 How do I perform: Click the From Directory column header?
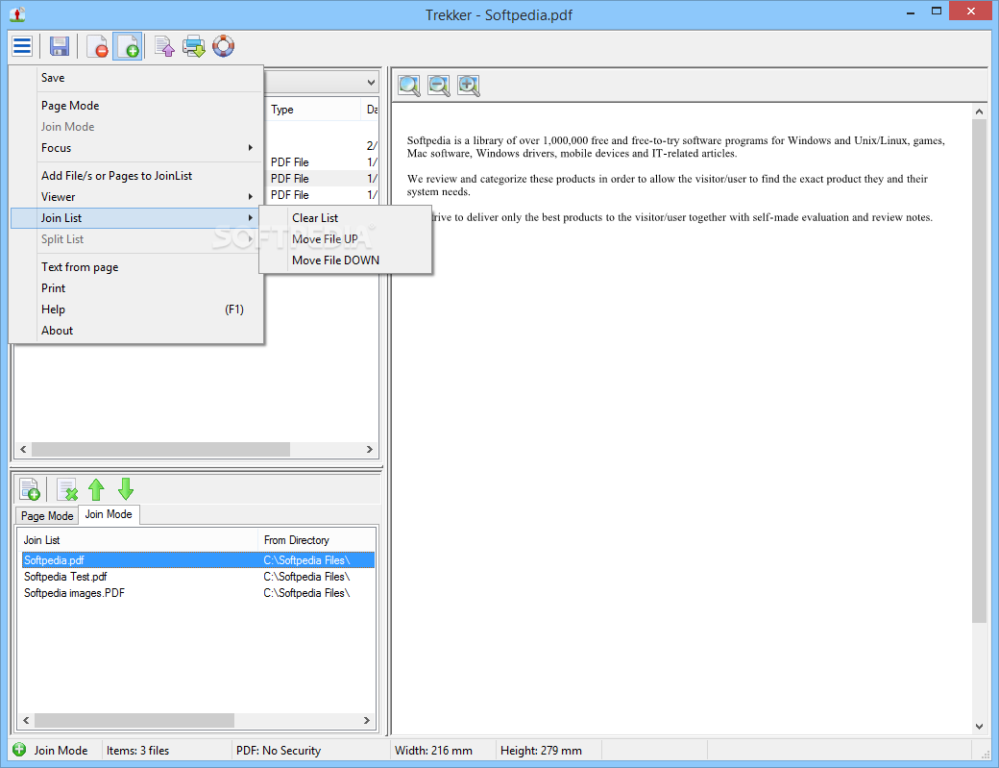[317, 540]
